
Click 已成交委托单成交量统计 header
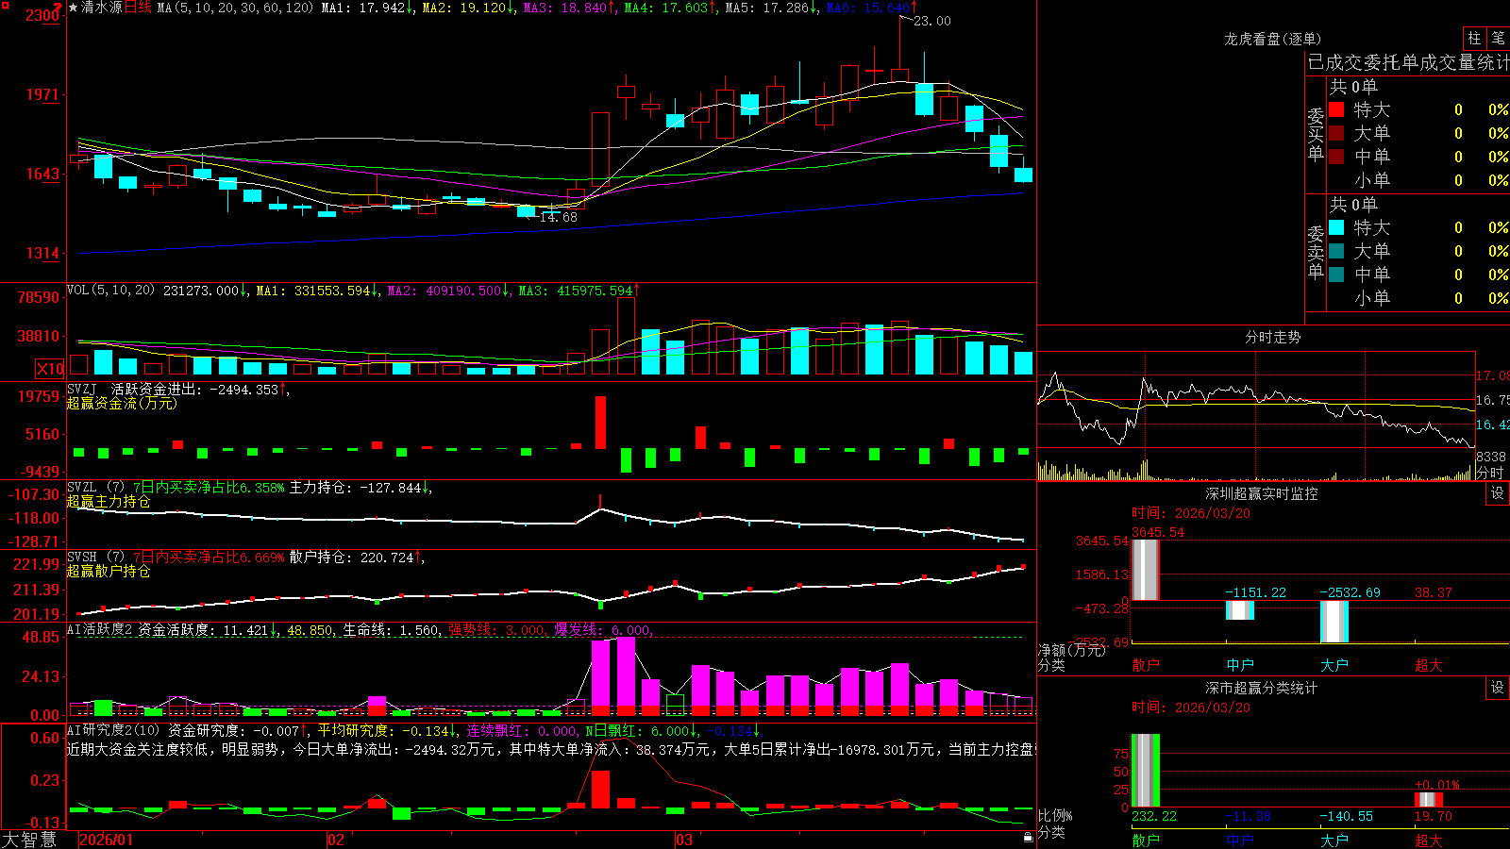click(1408, 62)
